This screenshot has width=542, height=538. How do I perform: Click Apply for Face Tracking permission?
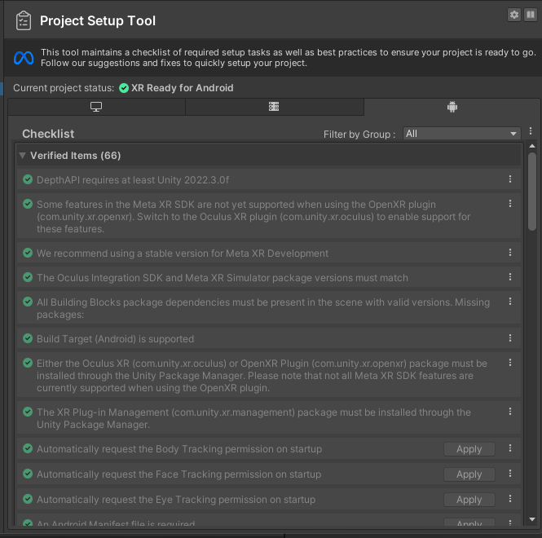[x=469, y=474]
